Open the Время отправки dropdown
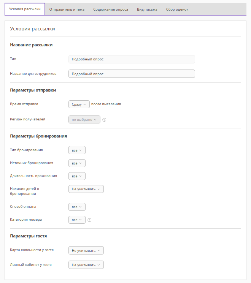Image resolution: width=251 pixels, height=283 pixels. (79, 104)
